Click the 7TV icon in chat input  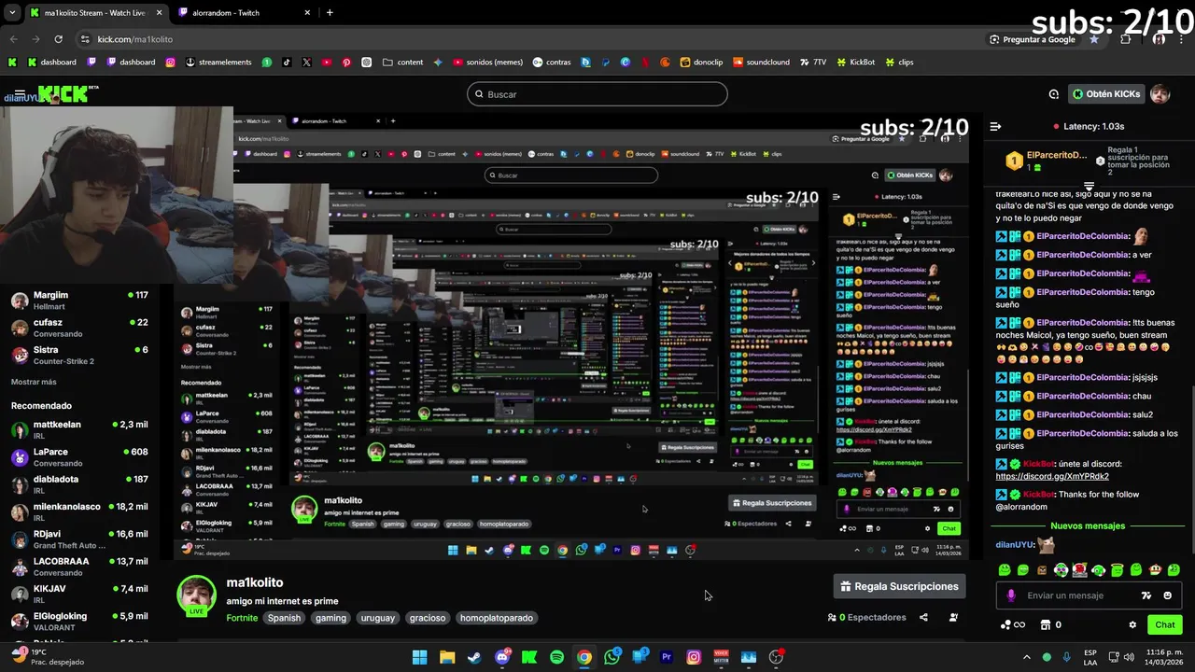[1146, 595]
